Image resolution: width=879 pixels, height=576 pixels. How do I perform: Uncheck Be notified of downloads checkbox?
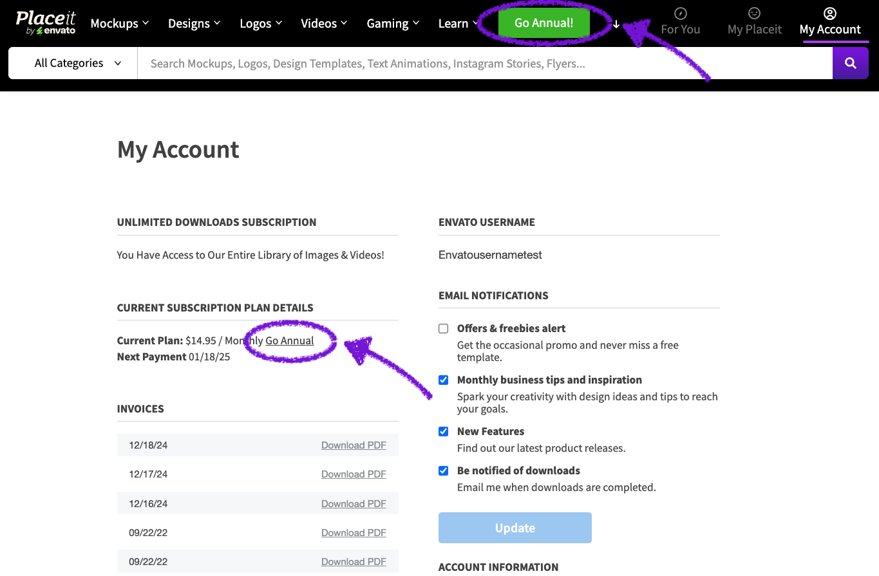click(x=444, y=470)
